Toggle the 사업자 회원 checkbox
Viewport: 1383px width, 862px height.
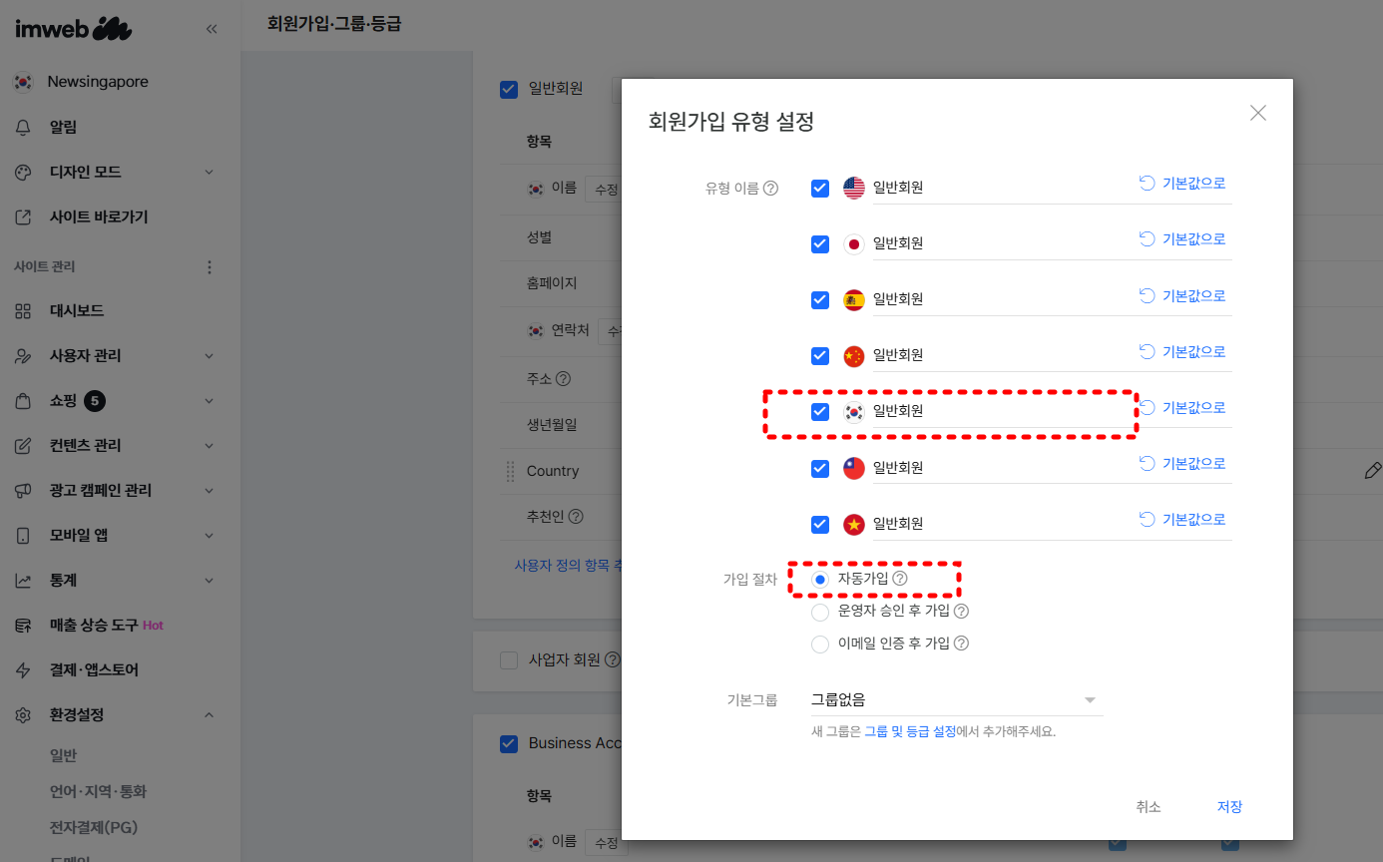click(x=509, y=660)
